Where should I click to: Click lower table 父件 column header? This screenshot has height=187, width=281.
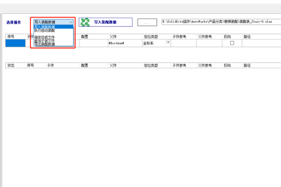(125, 65)
